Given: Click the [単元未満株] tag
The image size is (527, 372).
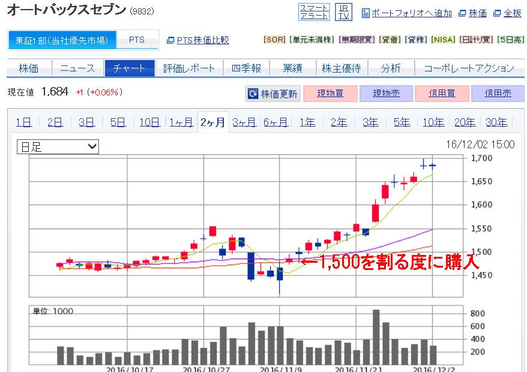Looking at the screenshot, I should tap(312, 40).
